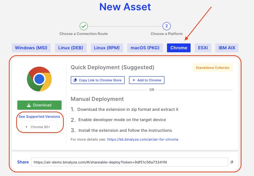Select the Linux (DEB) platform tab
Viewport: 254px width, 176px height.
[71, 48]
